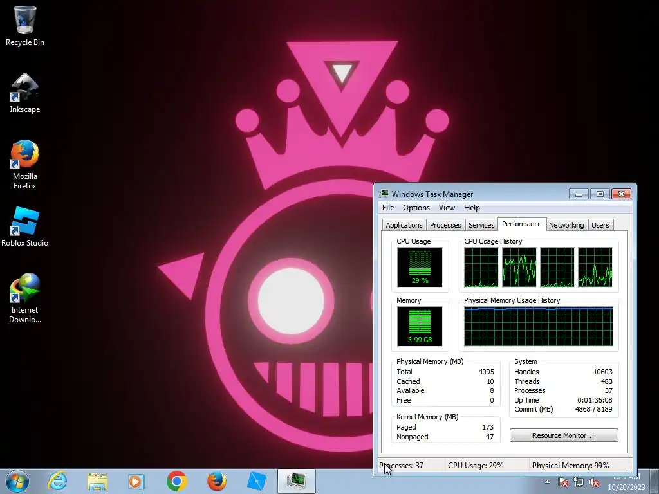Image resolution: width=659 pixels, height=494 pixels.
Task: Open the network tray icon
Action: pos(579,482)
